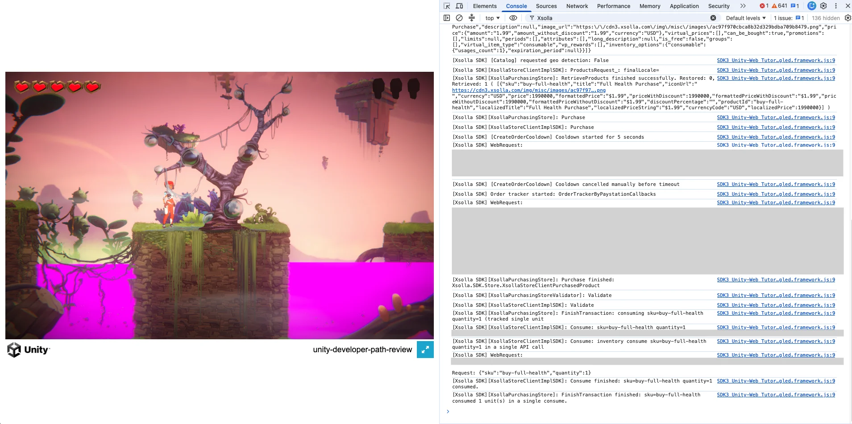Screen dimensions: 852x424
Task: Click the 'unity-developer-path-review' title text
Action: point(362,350)
